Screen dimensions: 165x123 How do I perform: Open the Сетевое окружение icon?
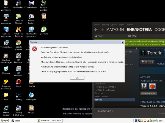(6, 32)
